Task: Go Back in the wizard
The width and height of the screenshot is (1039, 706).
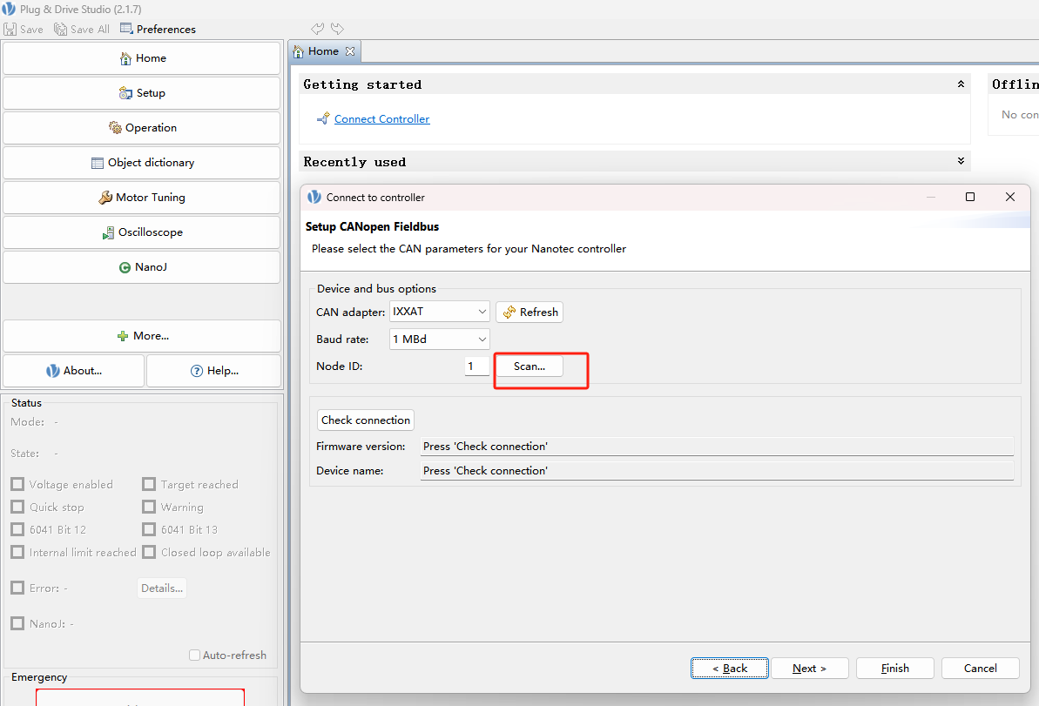Action: click(730, 669)
